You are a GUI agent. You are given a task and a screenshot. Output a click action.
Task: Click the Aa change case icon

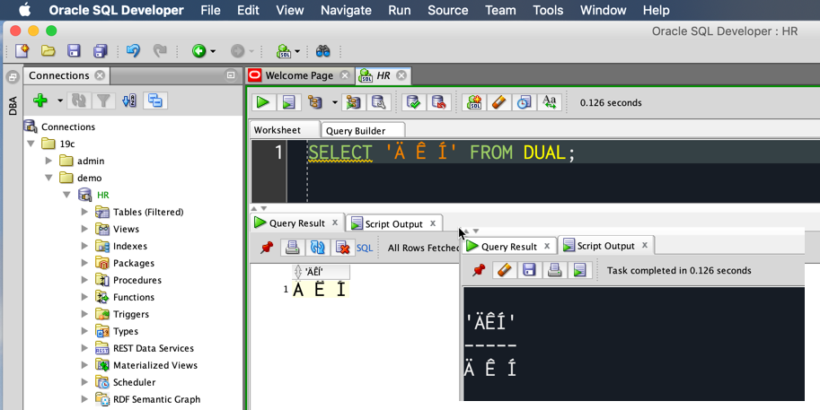click(549, 102)
